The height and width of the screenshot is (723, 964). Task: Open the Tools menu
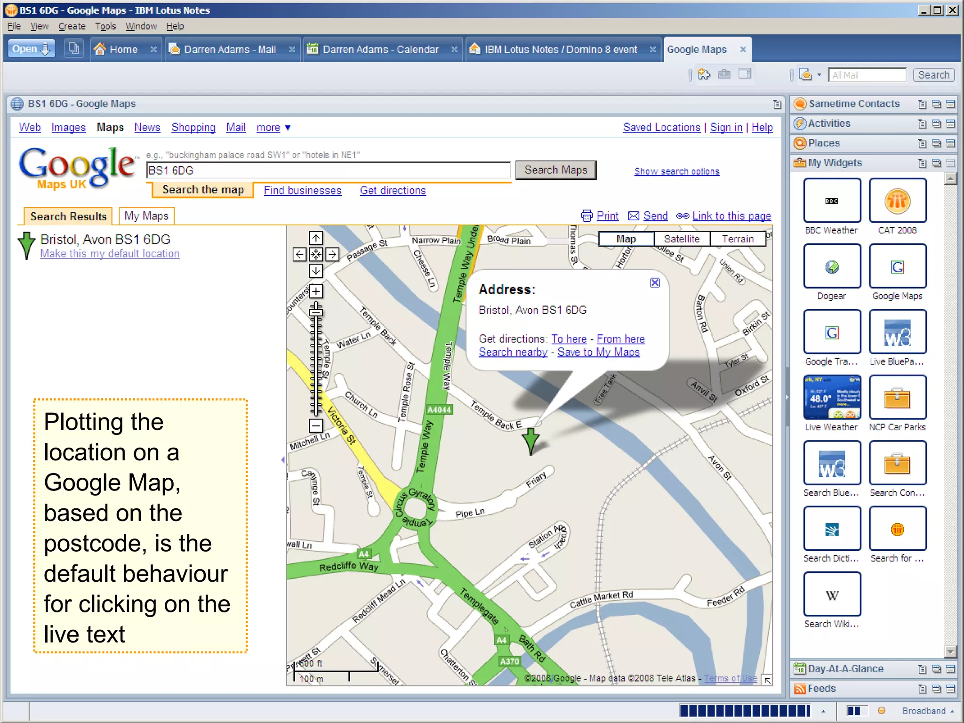click(x=105, y=26)
